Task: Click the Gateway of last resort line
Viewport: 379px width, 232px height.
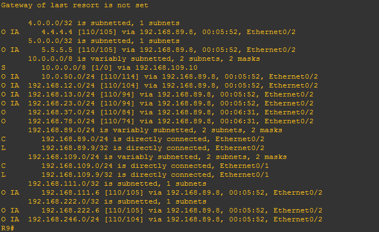Action: pyautogui.click(x=75, y=6)
